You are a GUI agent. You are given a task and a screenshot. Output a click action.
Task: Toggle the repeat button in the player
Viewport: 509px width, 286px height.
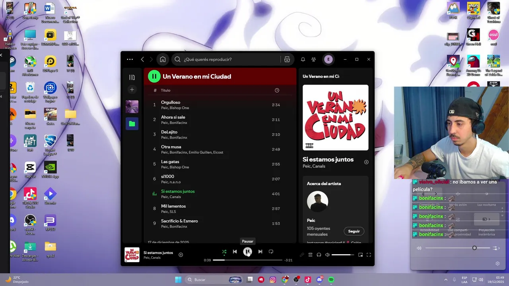[271, 251]
